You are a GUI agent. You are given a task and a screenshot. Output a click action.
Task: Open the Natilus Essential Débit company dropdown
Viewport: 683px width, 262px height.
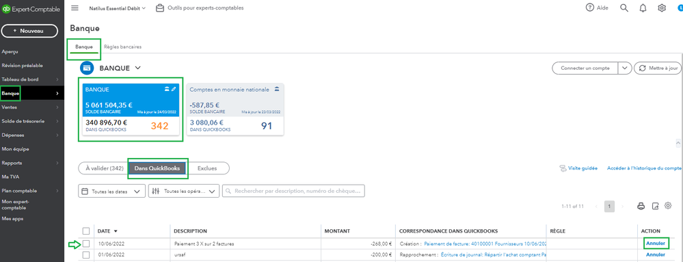click(x=117, y=8)
